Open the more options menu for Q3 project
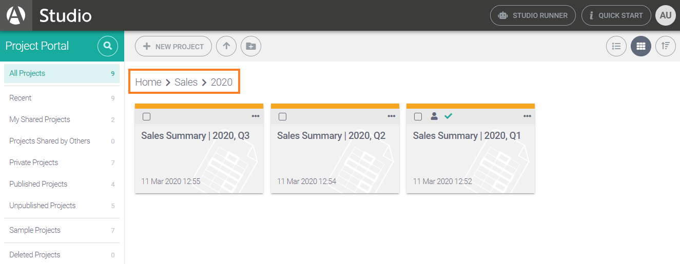 click(256, 116)
